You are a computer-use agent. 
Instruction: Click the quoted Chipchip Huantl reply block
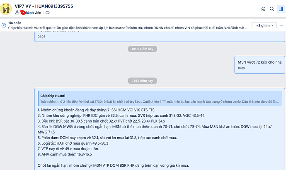(x=160, y=99)
